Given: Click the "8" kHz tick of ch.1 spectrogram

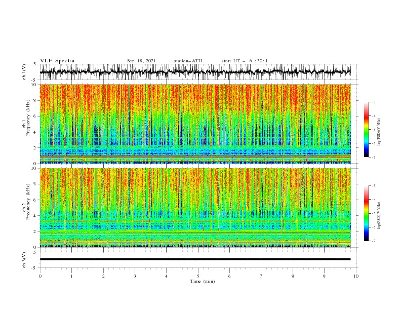Looking at the screenshot, I should tap(35, 100).
